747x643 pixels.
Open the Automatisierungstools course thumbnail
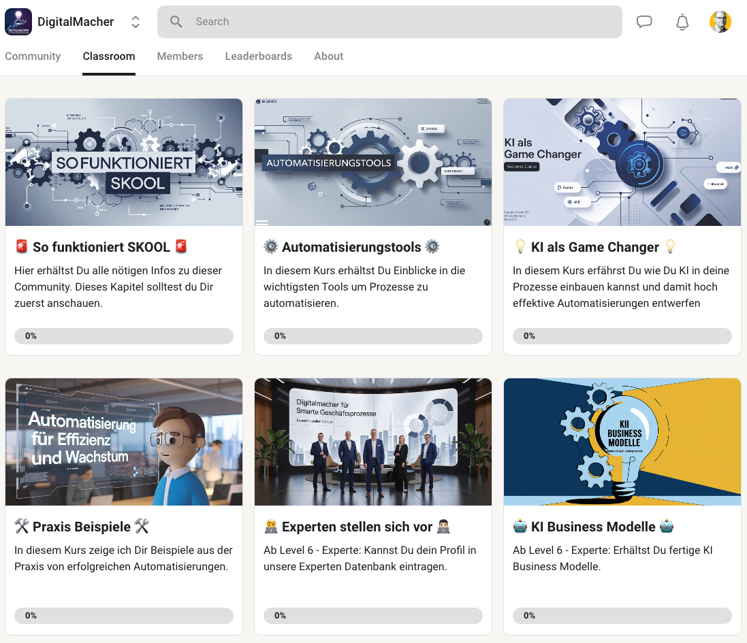(373, 163)
